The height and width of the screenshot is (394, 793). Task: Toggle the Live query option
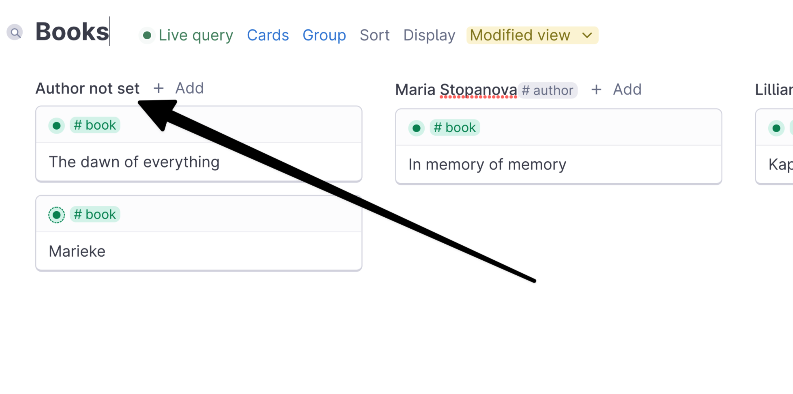coord(186,35)
